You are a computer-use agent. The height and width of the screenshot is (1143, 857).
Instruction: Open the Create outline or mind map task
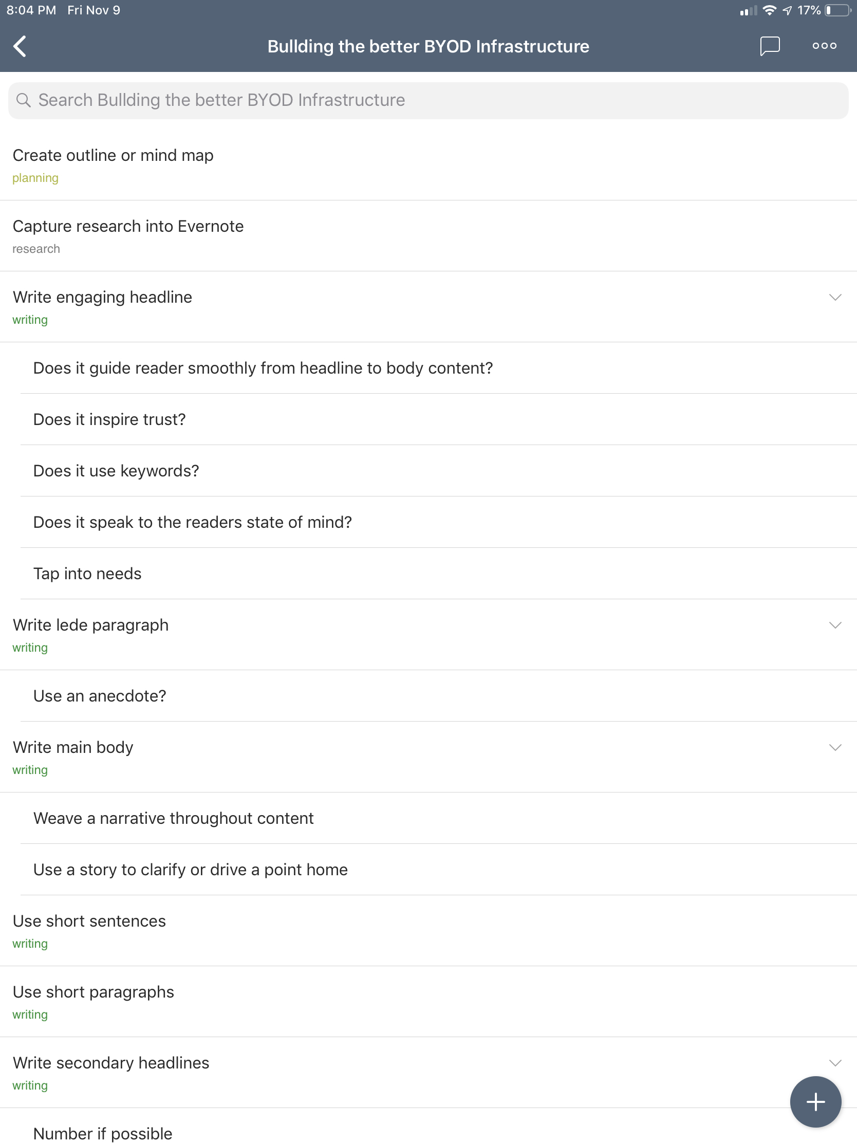[x=113, y=156]
